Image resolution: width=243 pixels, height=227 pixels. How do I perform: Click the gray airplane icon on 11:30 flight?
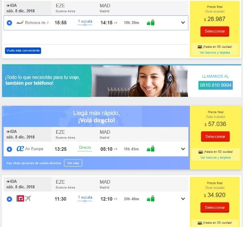[28, 199]
